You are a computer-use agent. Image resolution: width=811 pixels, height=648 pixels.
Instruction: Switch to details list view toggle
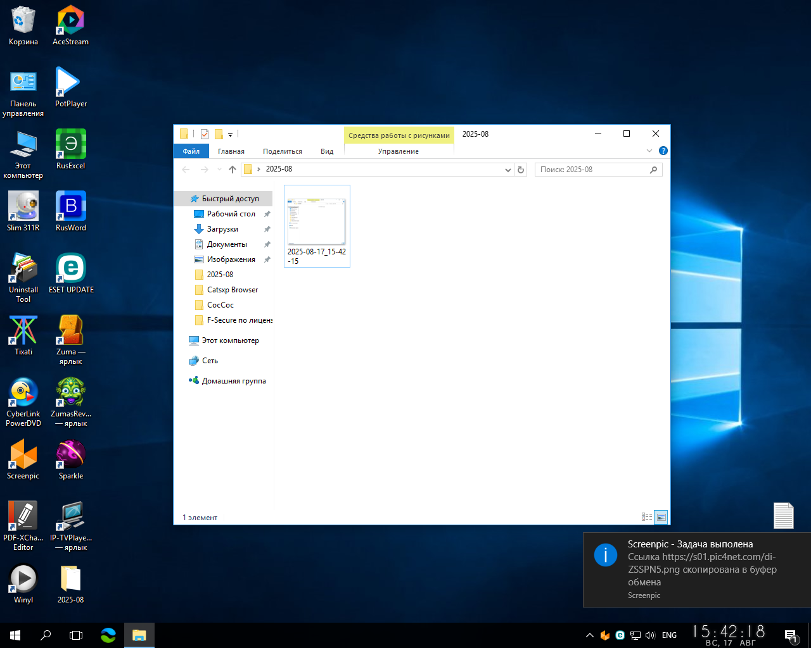coord(647,517)
